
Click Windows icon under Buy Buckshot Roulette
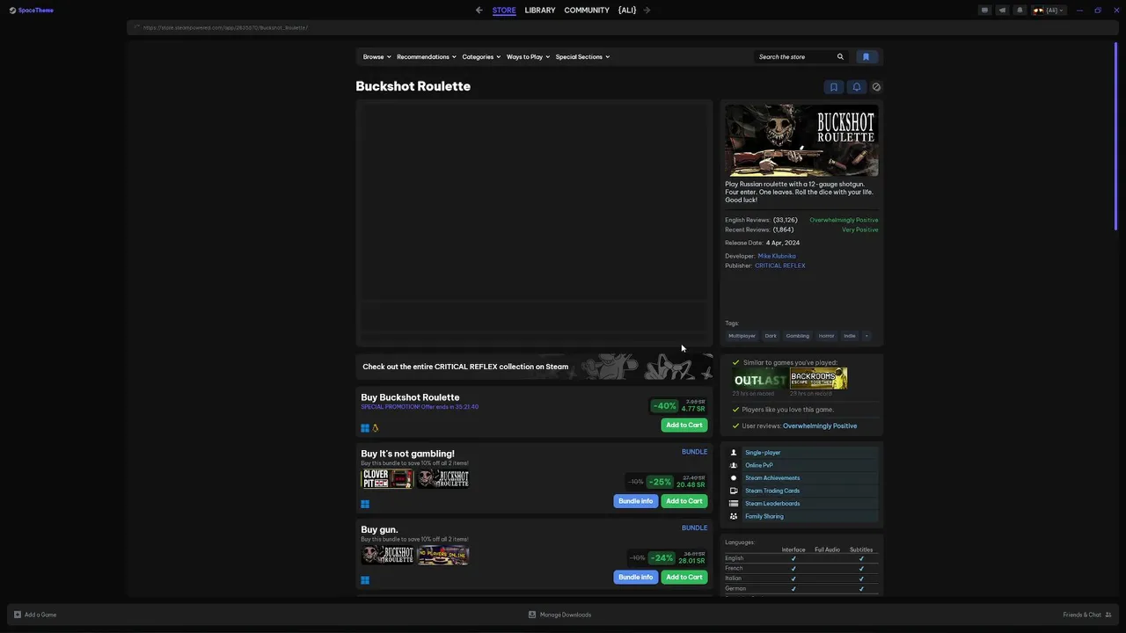(x=365, y=428)
